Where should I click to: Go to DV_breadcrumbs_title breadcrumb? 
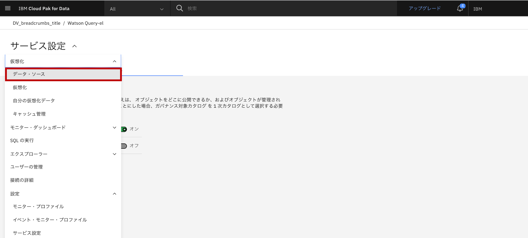coord(37,23)
